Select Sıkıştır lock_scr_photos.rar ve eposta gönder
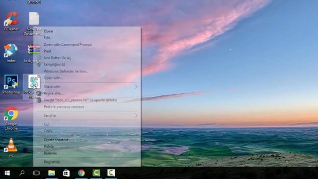The width and height of the screenshot is (318, 179). 80,100
